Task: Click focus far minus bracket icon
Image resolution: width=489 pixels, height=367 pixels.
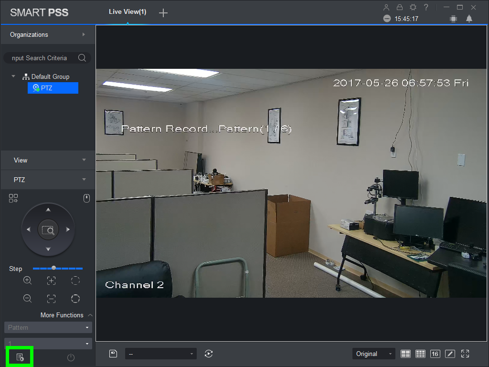Action: click(52, 299)
